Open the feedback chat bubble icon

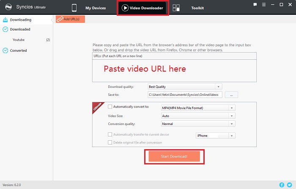click(x=255, y=5)
